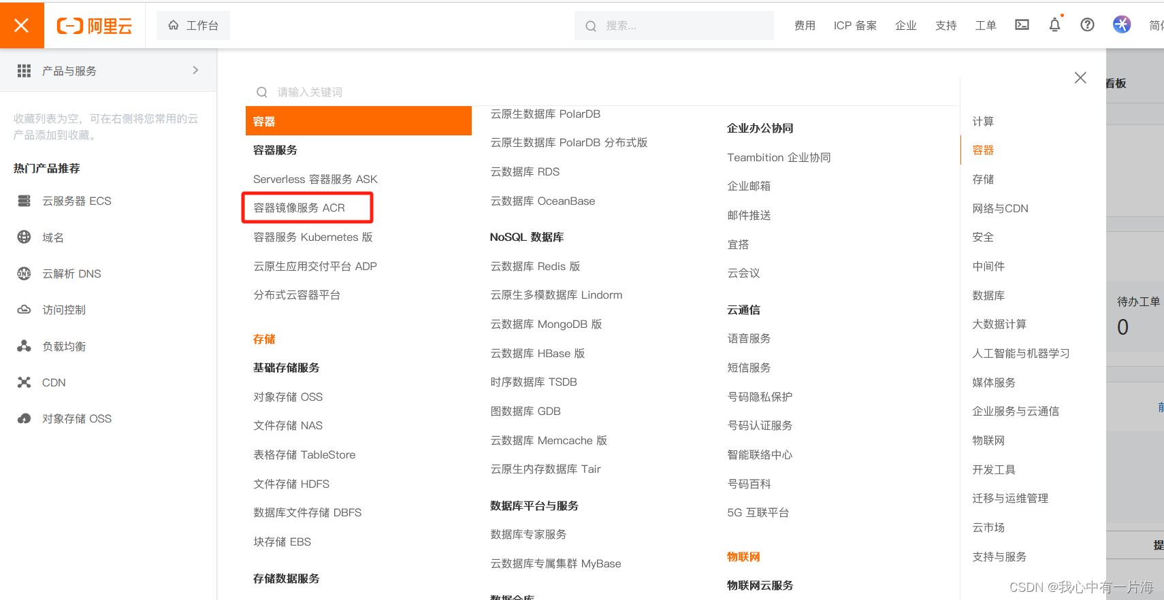Open 文件存储 NAS
Screen dimensions: 1164x600
tap(288, 425)
